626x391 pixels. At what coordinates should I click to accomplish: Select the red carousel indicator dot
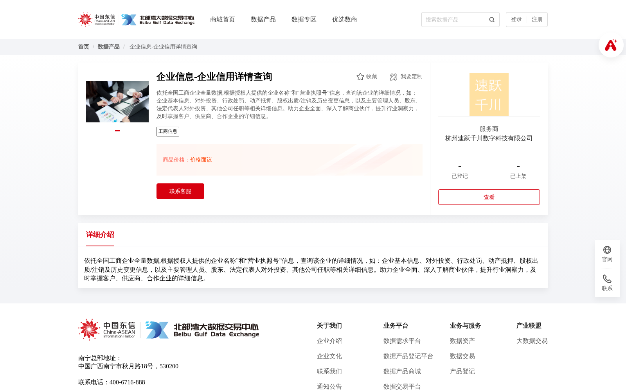[x=117, y=131]
